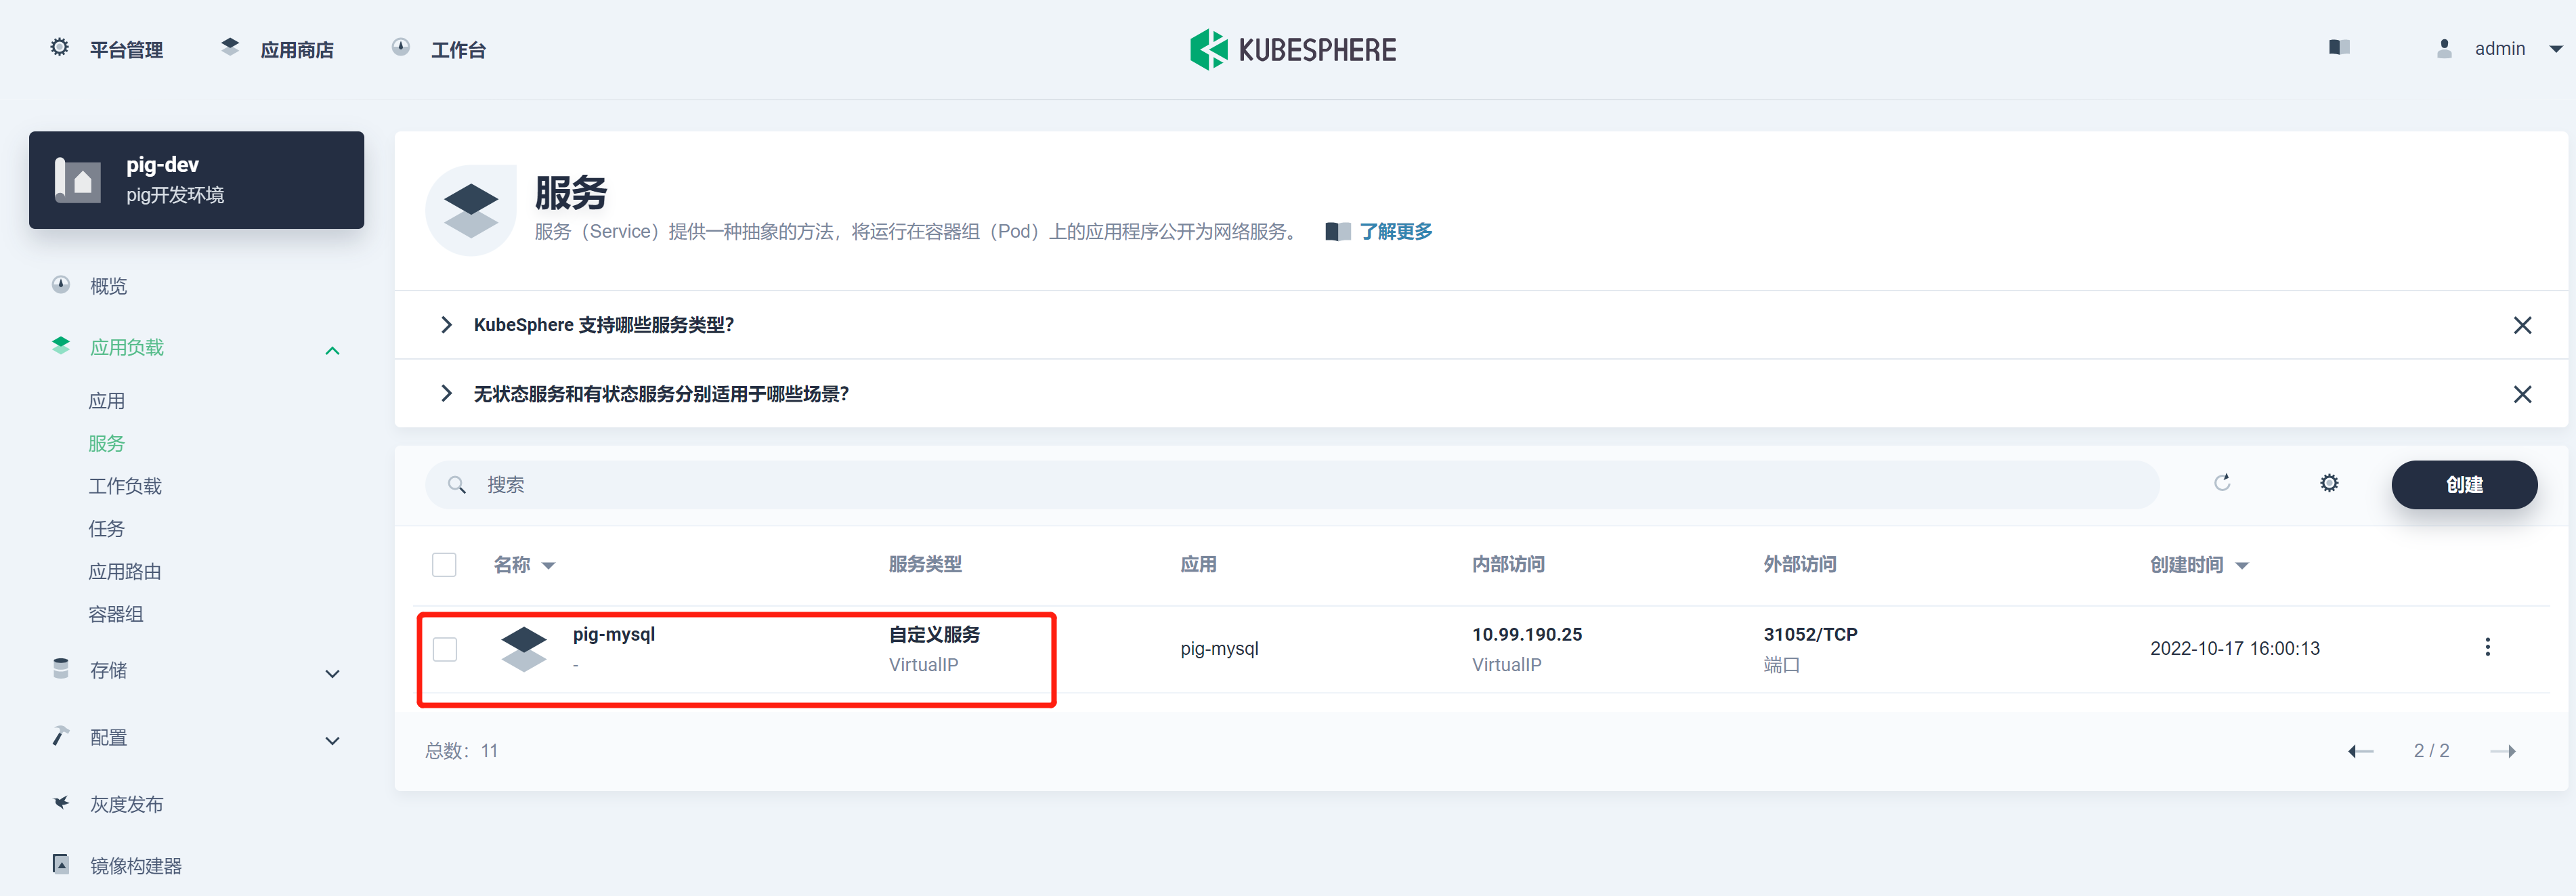
Task: Expand the stateless vs stateful services question
Action: pos(660,394)
